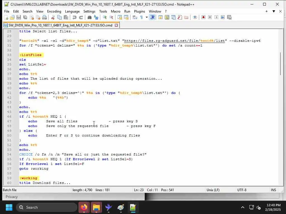Open Notepad++ taskbar icon

tap(133, 207)
